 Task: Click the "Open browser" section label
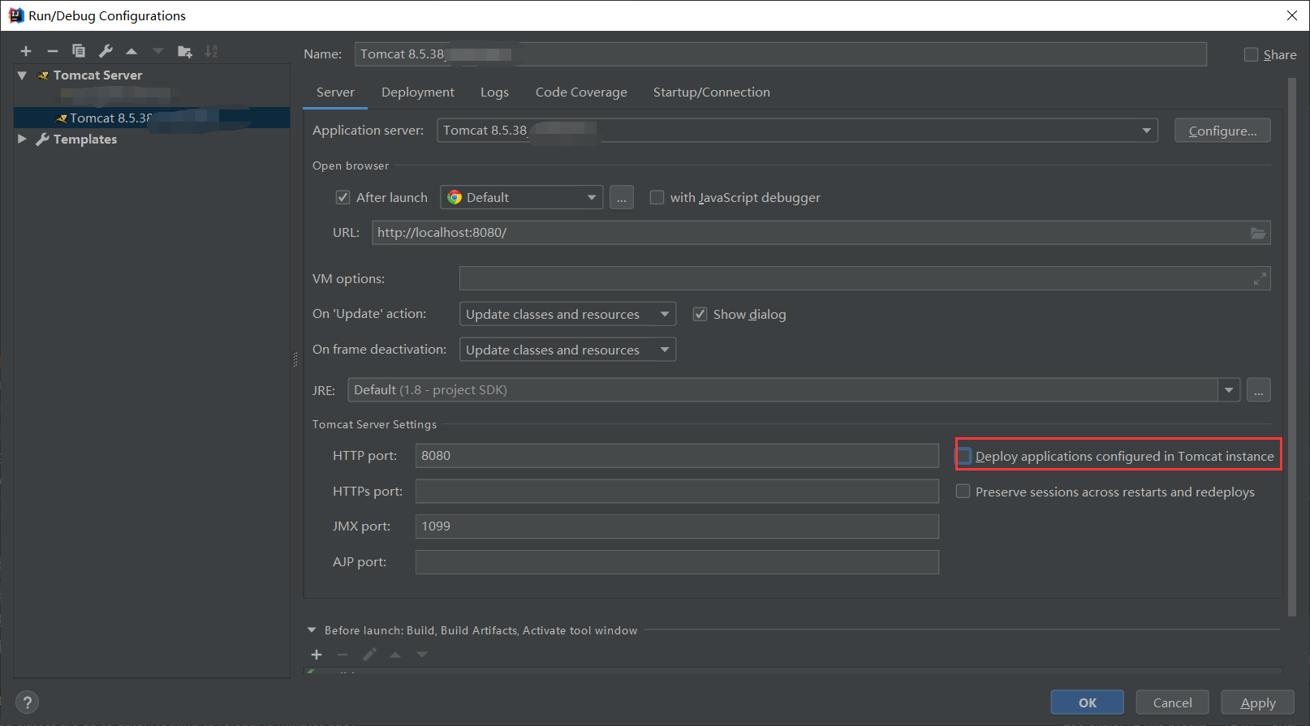coord(351,165)
